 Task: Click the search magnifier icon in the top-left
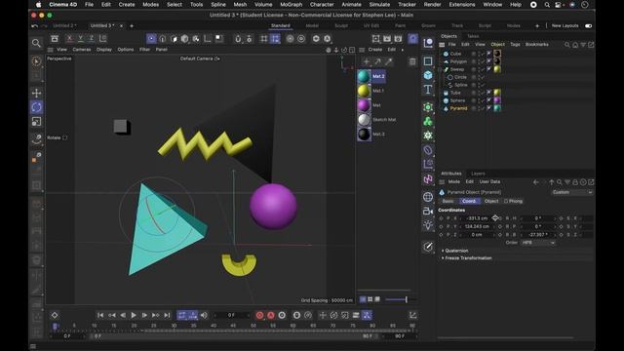(36, 43)
